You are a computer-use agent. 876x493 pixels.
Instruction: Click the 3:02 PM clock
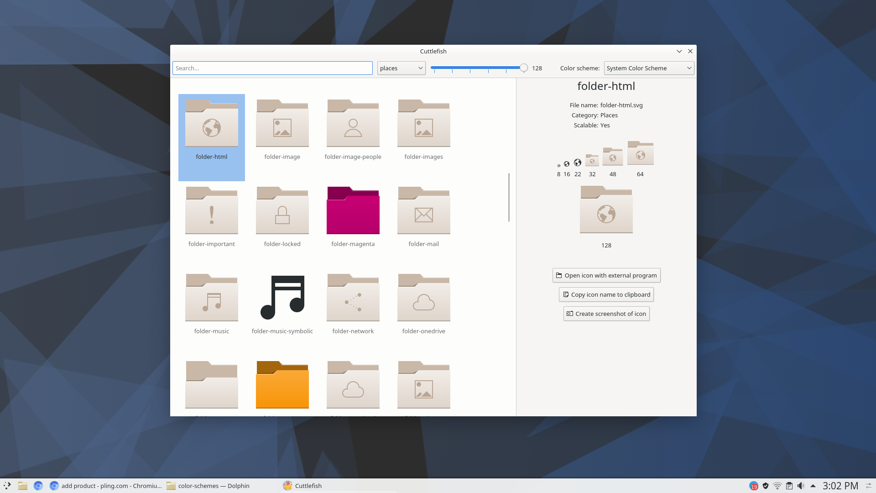coord(840,486)
